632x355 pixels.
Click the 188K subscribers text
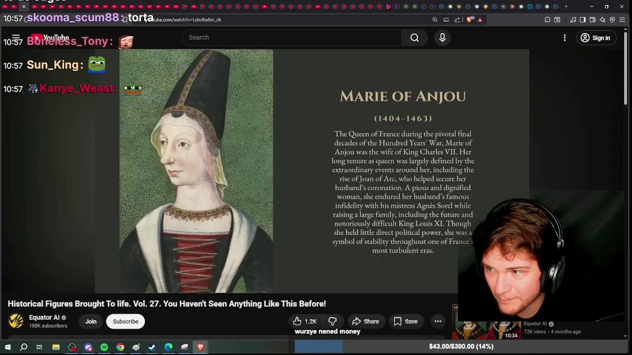point(48,326)
